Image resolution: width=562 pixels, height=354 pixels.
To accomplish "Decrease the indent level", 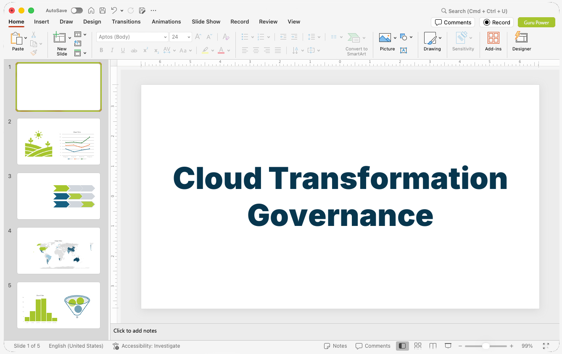I will coord(283,37).
